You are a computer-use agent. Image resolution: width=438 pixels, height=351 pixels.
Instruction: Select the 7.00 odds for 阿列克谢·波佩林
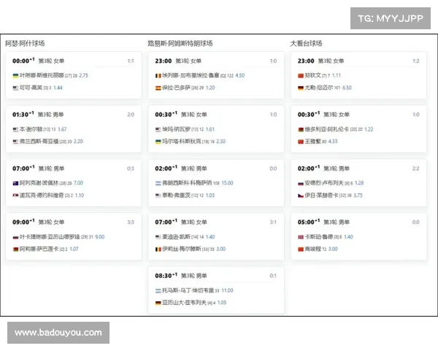tap(78, 183)
